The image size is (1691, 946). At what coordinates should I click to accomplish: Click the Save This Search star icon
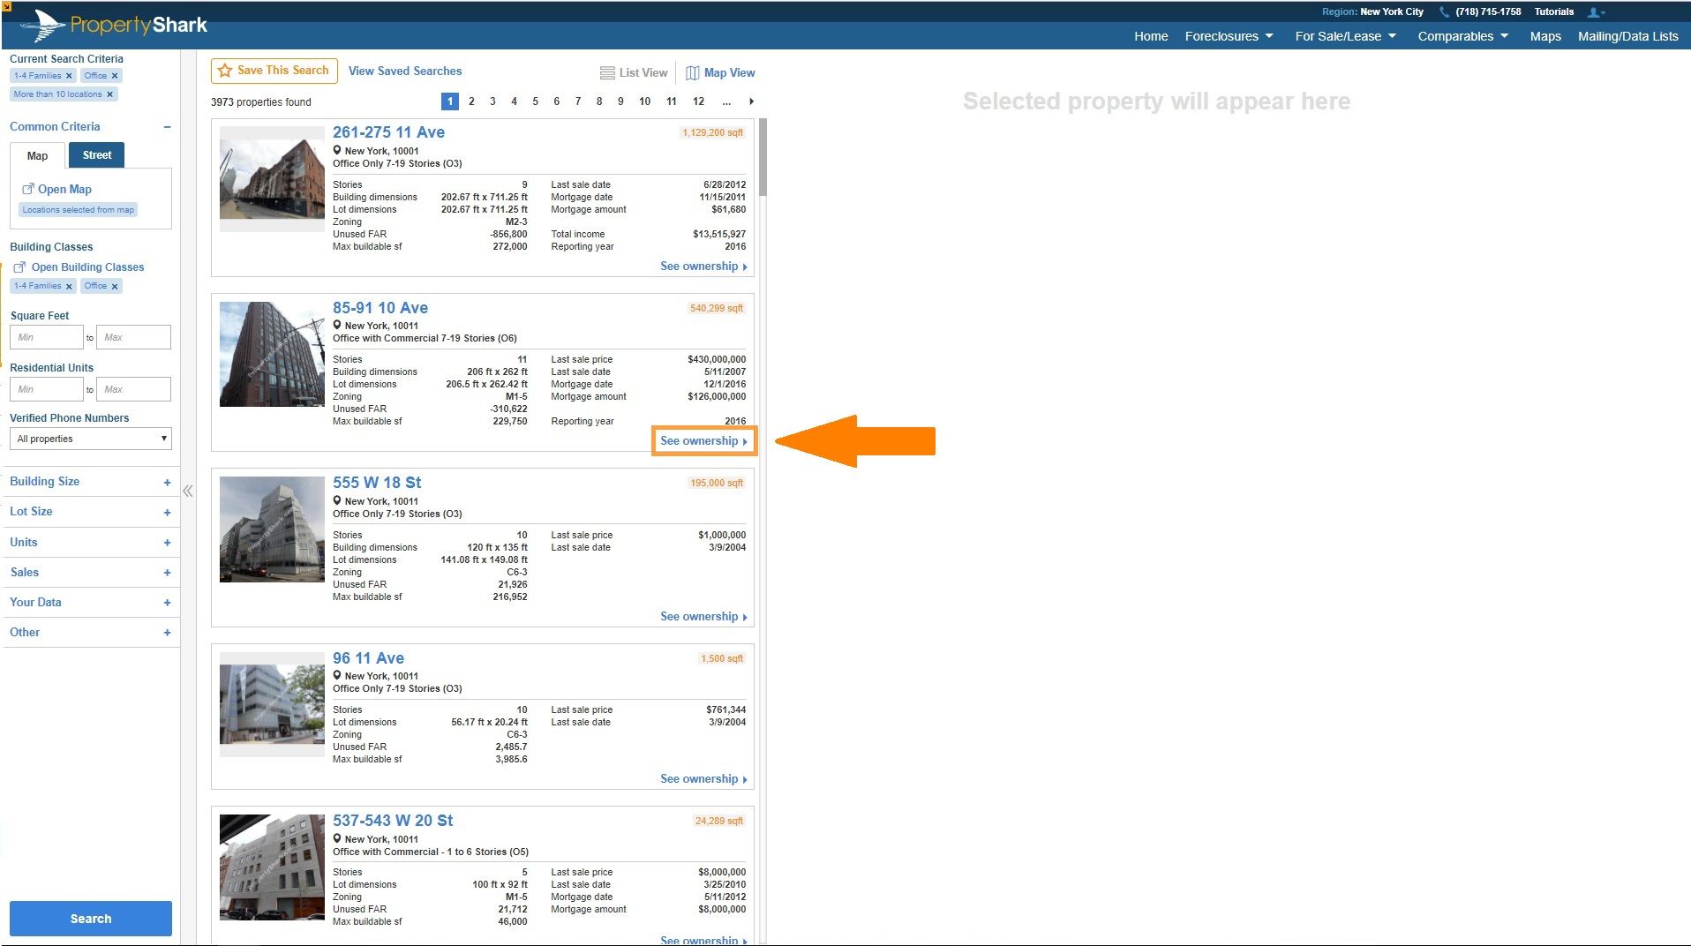(x=226, y=70)
